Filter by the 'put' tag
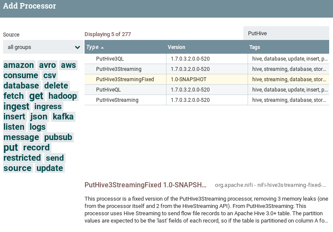Image resolution: width=333 pixels, height=232 pixels. [x=11, y=148]
